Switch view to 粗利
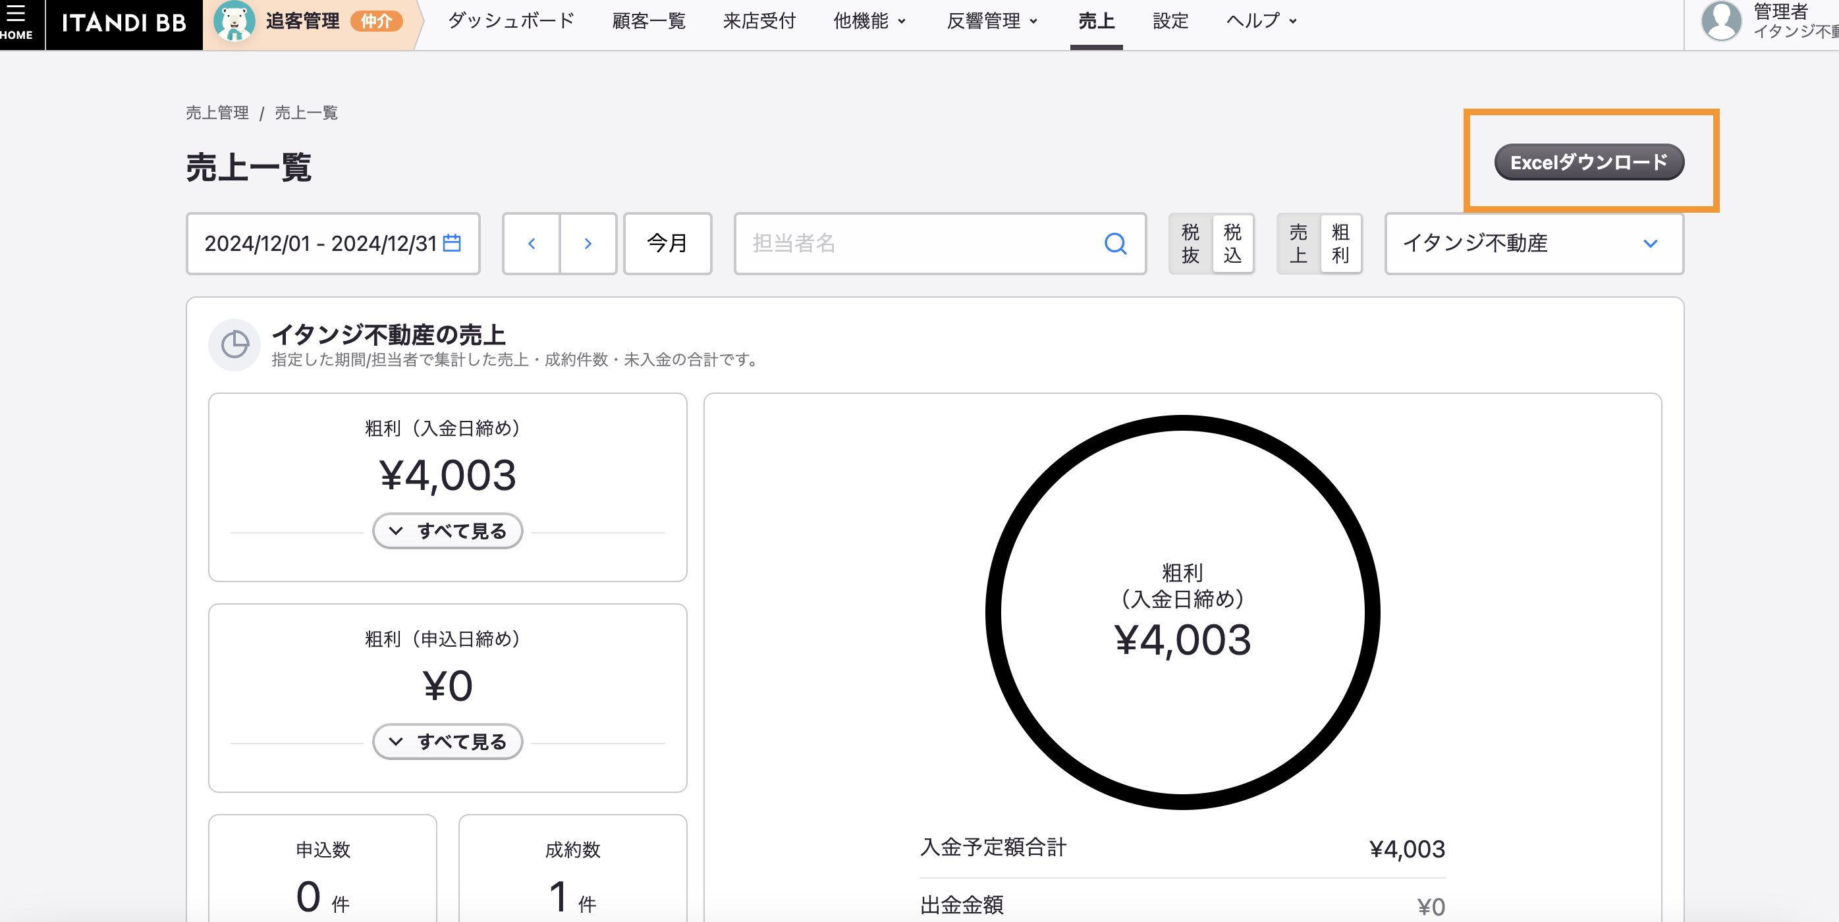This screenshot has height=922, width=1839. point(1340,244)
